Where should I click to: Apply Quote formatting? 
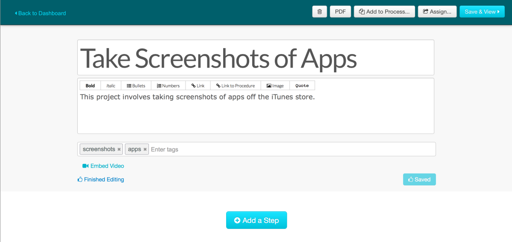[x=302, y=85]
